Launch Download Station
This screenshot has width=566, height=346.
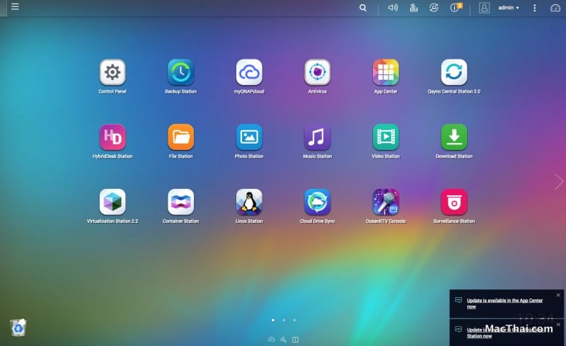click(x=454, y=137)
